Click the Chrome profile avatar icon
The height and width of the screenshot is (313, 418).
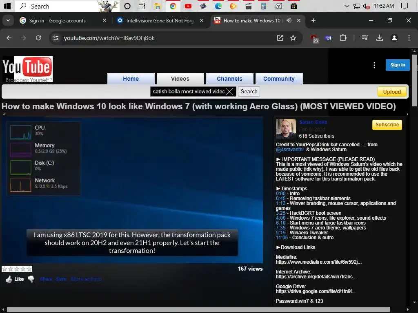point(394,38)
